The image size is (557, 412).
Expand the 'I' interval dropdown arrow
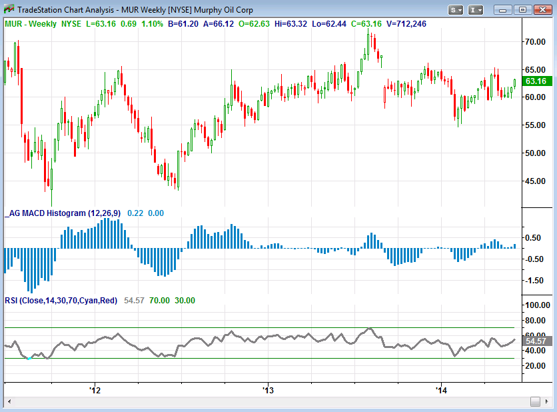[x=480, y=9]
